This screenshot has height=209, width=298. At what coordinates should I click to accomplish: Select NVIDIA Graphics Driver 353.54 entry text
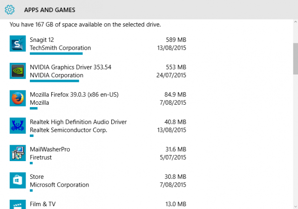point(70,67)
